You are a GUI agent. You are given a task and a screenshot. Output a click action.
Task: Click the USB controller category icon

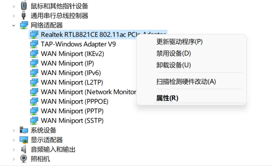click(x=23, y=15)
